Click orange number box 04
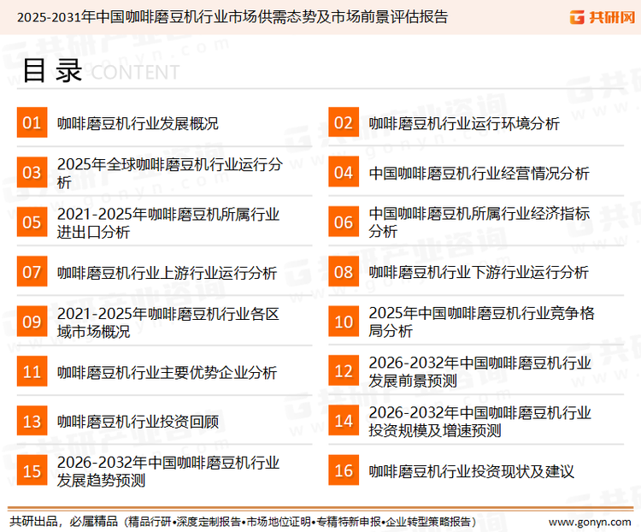The width and height of the screenshot is (641, 532). click(x=344, y=172)
